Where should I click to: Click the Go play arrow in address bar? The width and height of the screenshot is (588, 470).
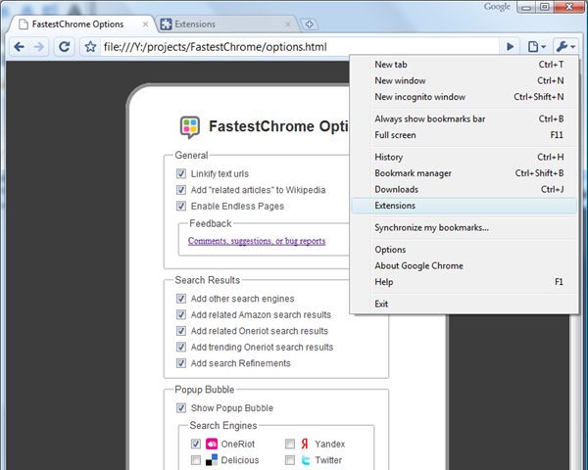tap(510, 47)
